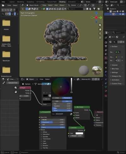The width and height of the screenshot is (126, 154).
Task: Switch to the Texture Paint workspace tab
Action: click(x=52, y=2)
